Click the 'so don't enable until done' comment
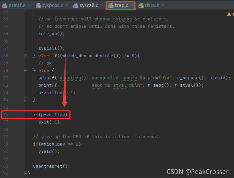Image resolution: width=234 pixels, height=178 pixels. coord(106,26)
